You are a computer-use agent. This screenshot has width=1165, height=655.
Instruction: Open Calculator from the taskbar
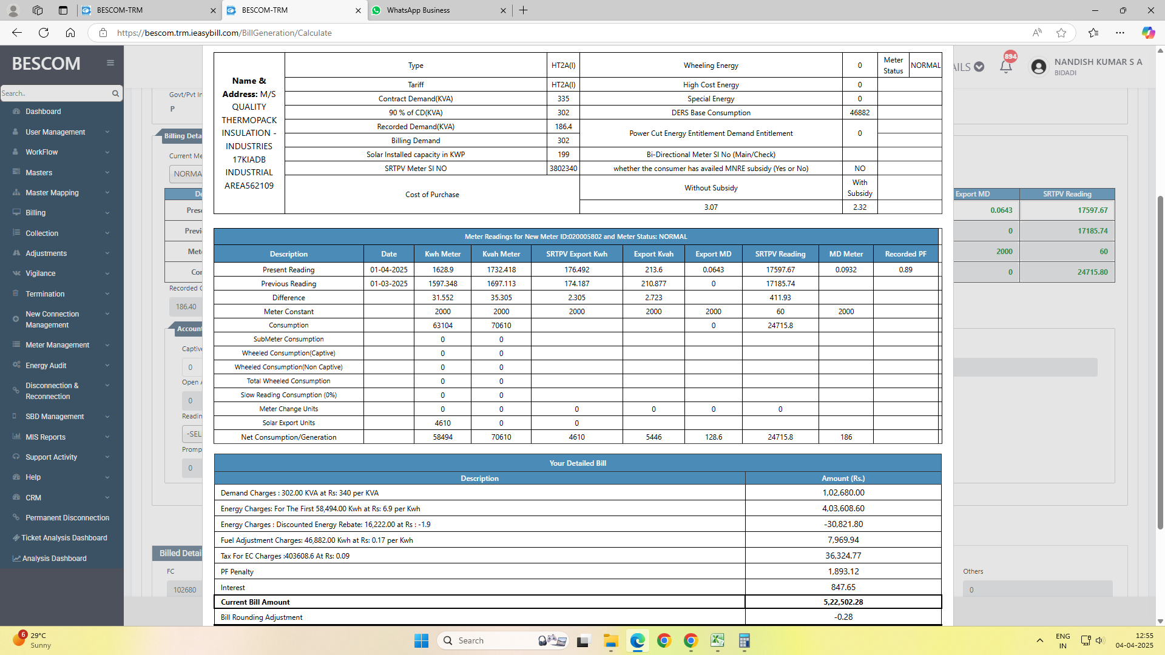[x=745, y=640]
